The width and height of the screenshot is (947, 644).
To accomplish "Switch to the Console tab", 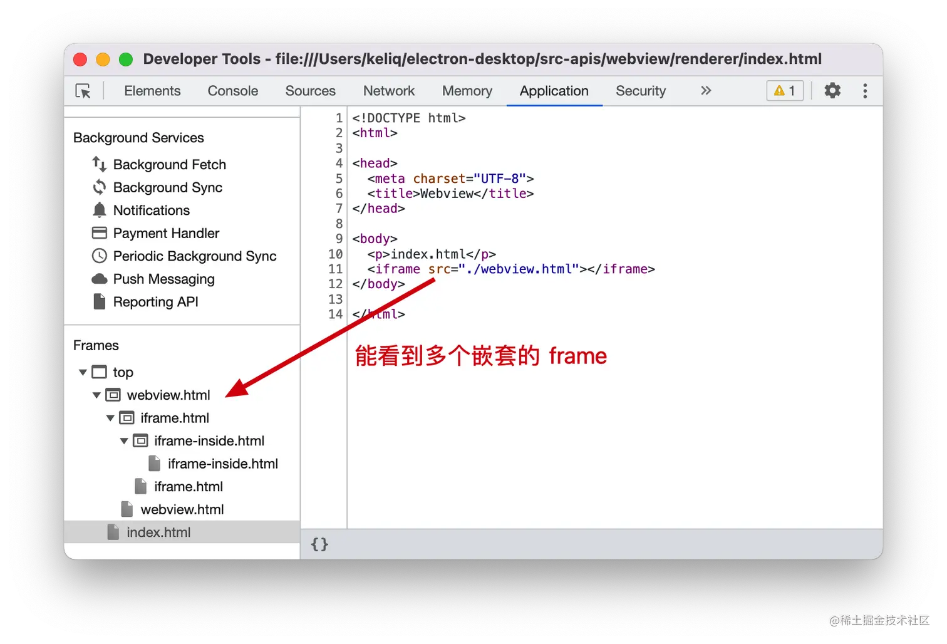I will click(233, 91).
